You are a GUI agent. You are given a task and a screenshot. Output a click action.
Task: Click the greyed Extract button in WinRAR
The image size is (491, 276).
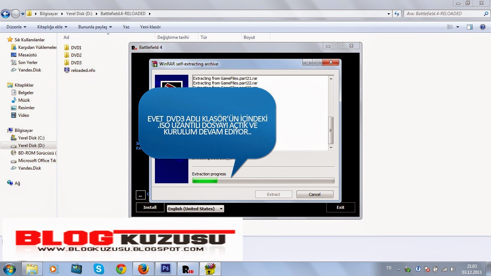(x=274, y=194)
